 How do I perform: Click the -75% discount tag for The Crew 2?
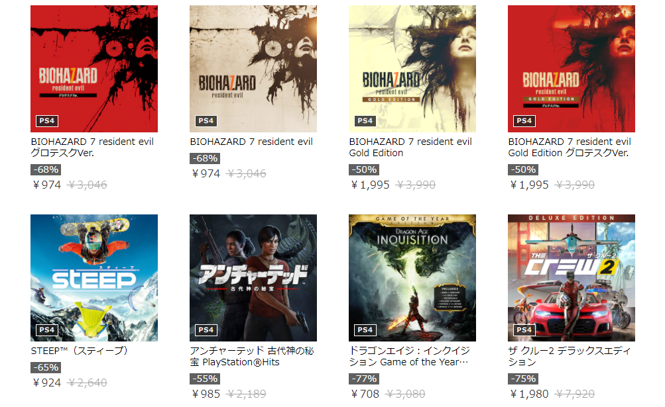click(x=523, y=379)
